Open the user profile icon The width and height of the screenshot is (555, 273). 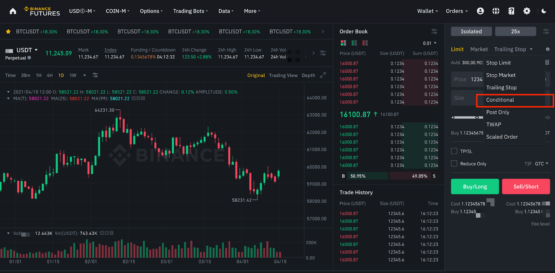[x=480, y=11]
